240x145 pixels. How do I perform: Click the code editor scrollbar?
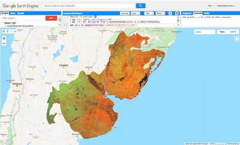click(178, 20)
